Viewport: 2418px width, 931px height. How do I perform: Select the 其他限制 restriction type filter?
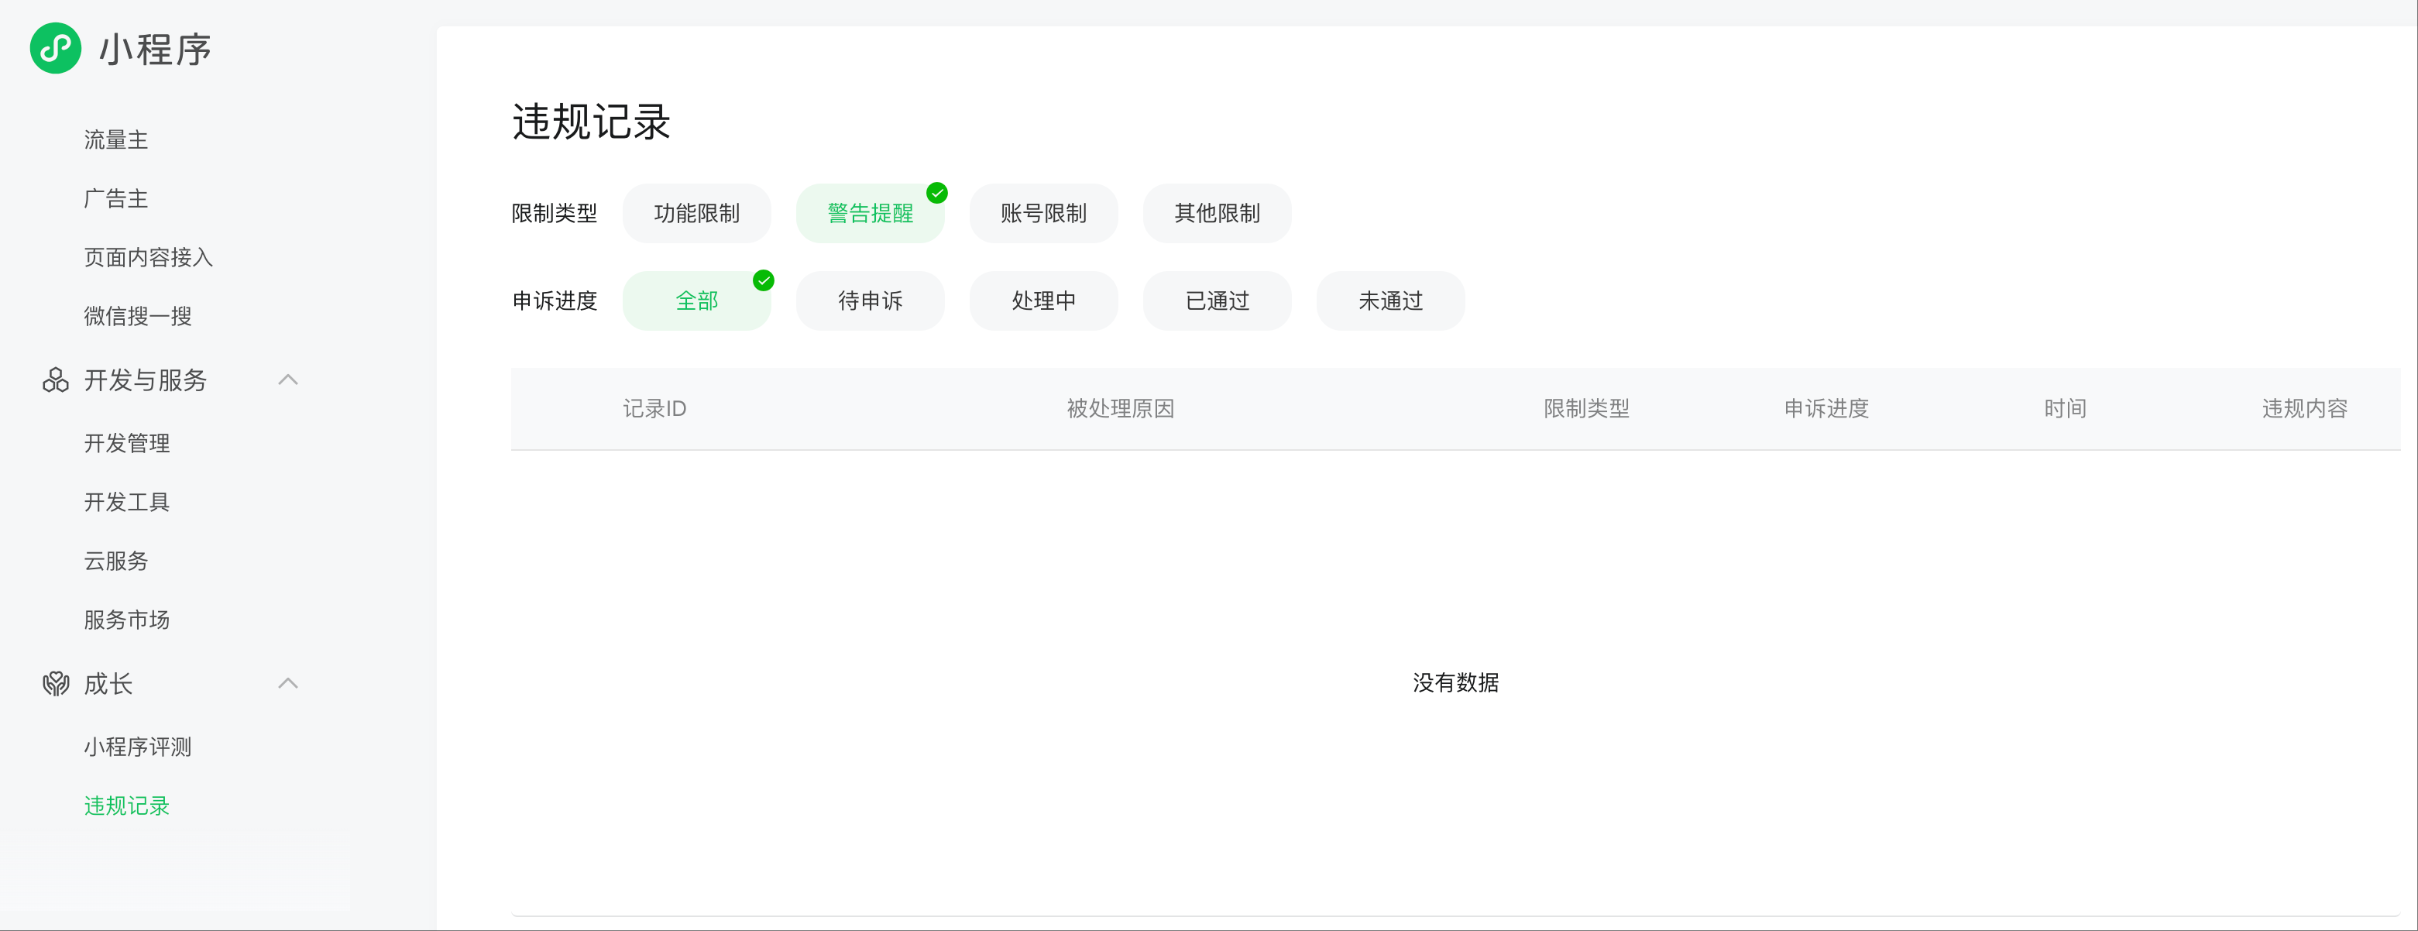pyautogui.click(x=1217, y=214)
